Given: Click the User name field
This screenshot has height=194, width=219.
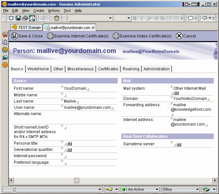Looking at the screenshot, I should point(87,108).
